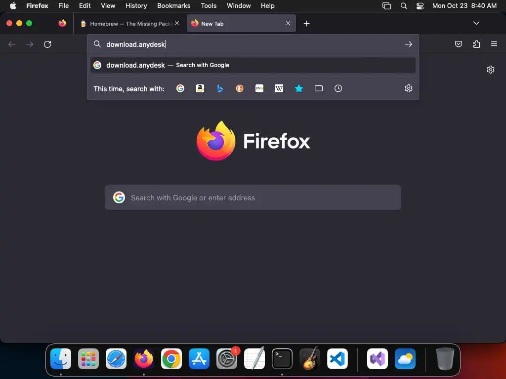Open search settings gear in dropdown
This screenshot has height=379, width=506.
[x=409, y=88]
